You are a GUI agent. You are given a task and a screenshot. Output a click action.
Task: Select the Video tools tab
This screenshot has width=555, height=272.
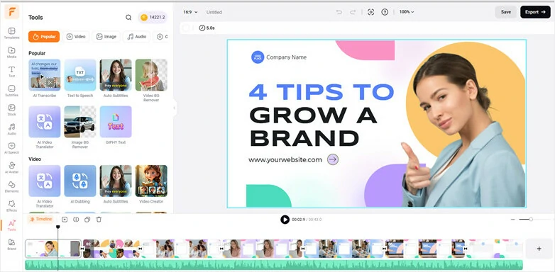(x=76, y=36)
